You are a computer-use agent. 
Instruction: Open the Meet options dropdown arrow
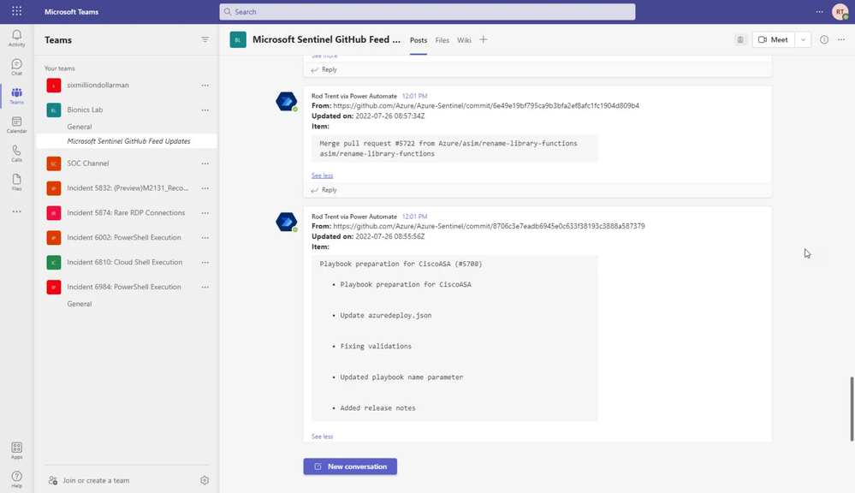pos(803,40)
